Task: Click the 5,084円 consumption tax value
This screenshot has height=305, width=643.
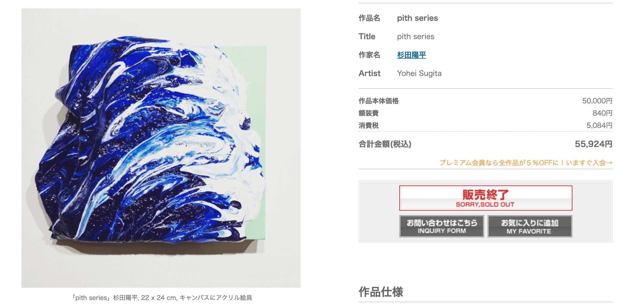Action: click(599, 125)
